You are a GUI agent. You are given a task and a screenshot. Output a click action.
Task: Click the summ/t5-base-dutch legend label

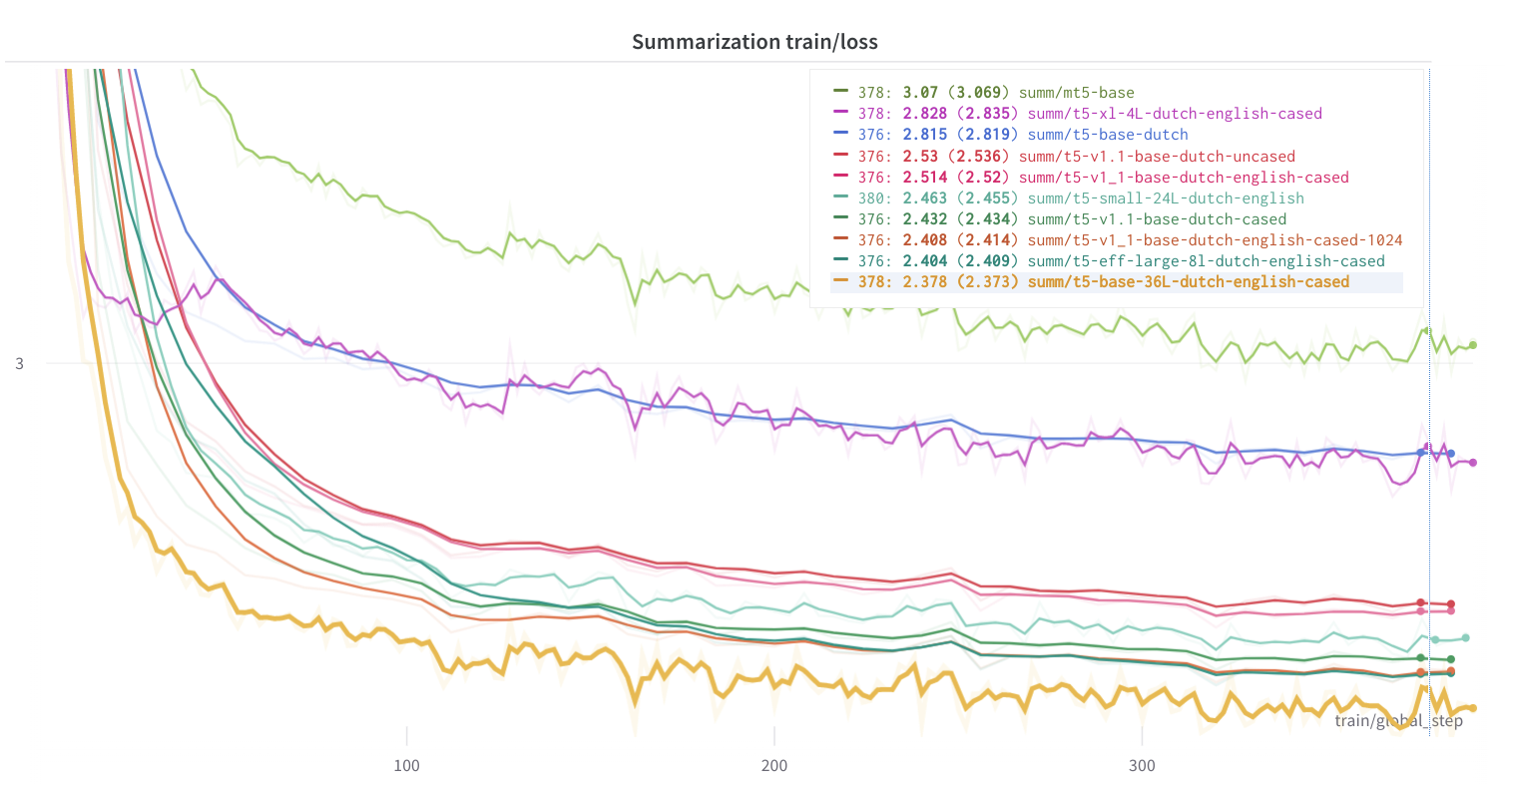coord(1107,135)
